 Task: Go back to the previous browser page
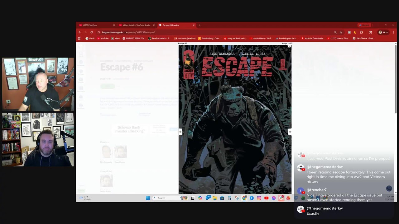(x=79, y=32)
